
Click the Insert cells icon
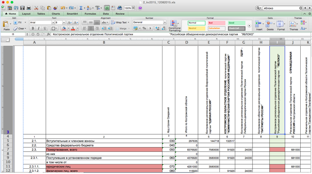[x=259, y=26]
